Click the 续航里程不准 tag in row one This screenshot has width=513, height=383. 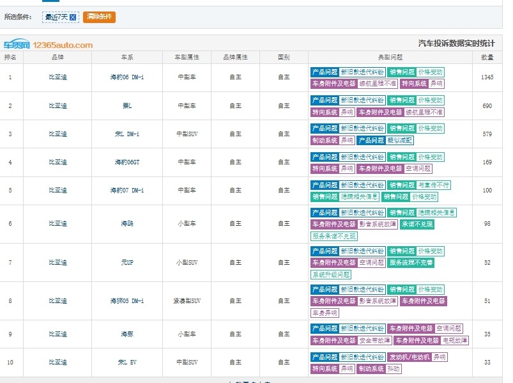(378, 84)
